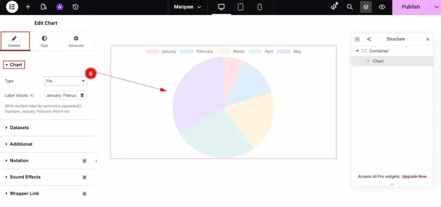Open the Marquee page dropdown
This screenshot has height=207, width=441.
(x=187, y=7)
